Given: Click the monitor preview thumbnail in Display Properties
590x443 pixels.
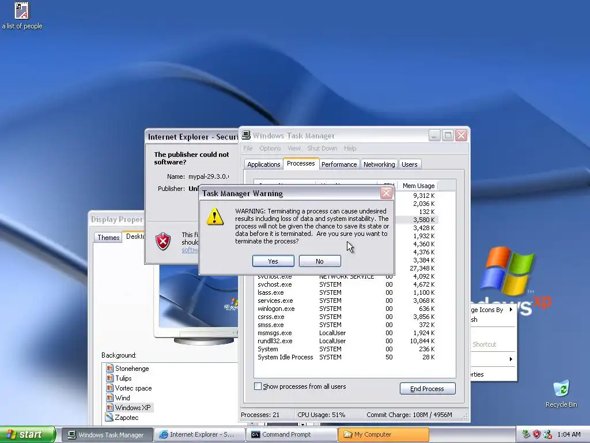Looking at the screenshot, I should (x=198, y=297).
